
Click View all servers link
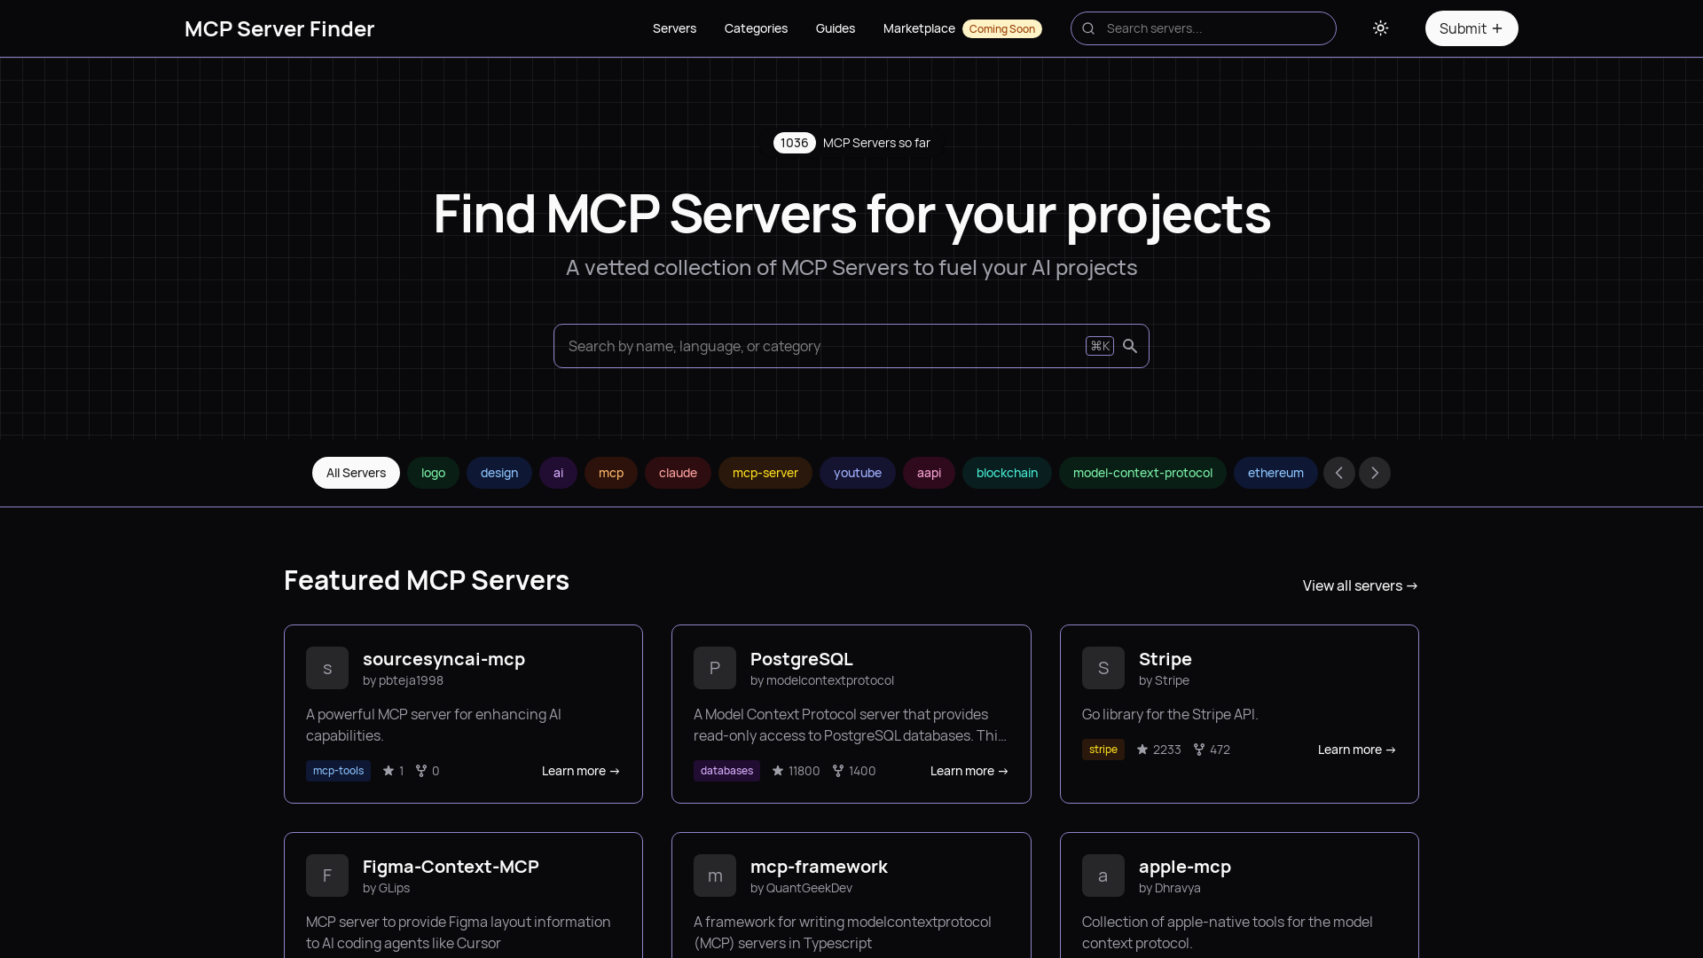[x=1361, y=585]
